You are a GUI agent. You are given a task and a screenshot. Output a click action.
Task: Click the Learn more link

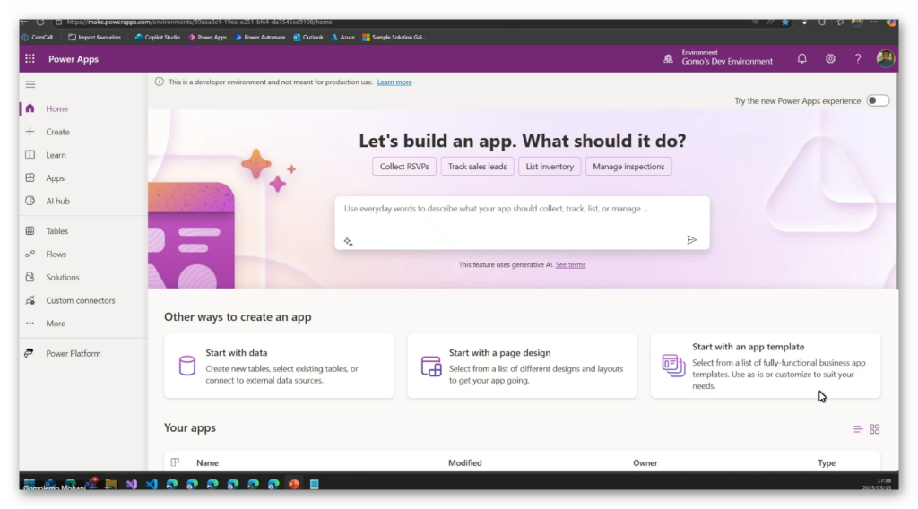(394, 82)
